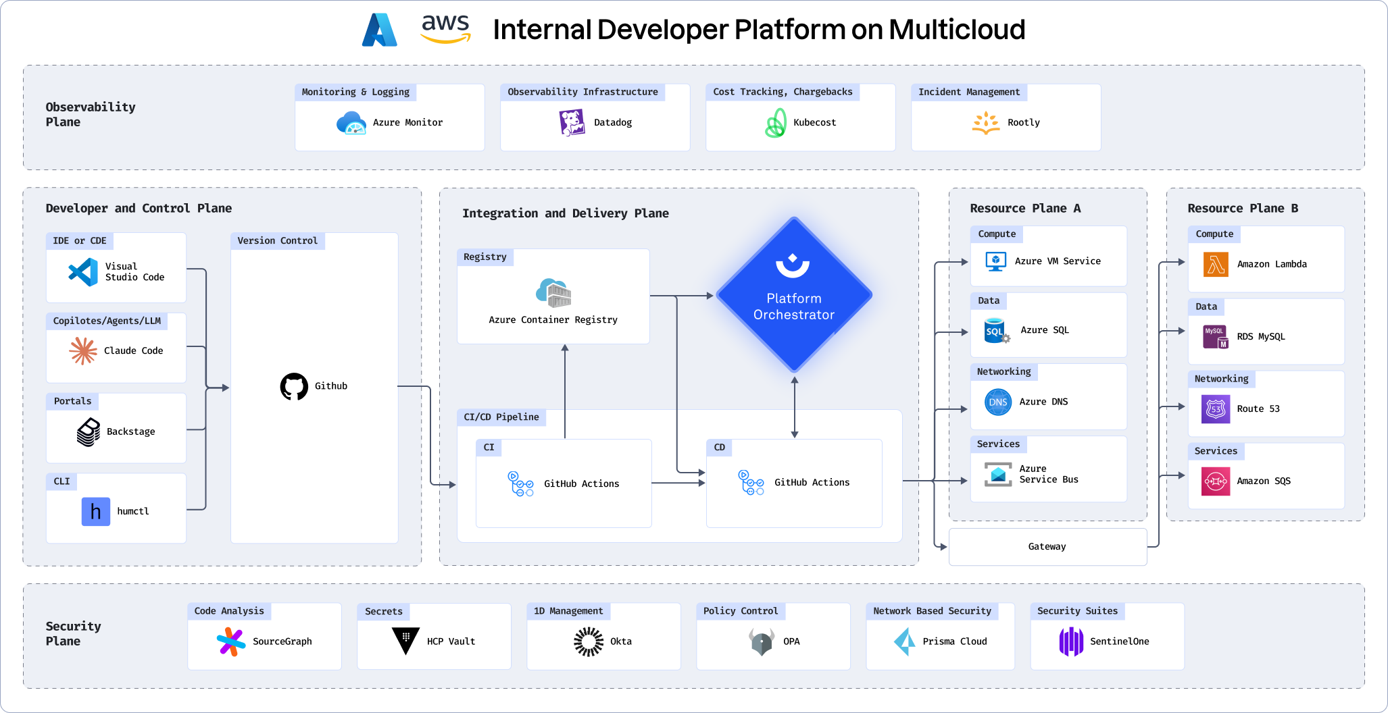This screenshot has height=713, width=1388.
Task: Select the Azure Monitor cloud icon
Action: [351, 123]
